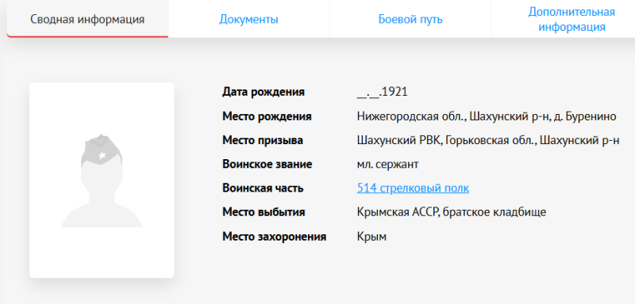Click the Дата рождения label
The width and height of the screenshot is (635, 304).
pyautogui.click(x=264, y=92)
